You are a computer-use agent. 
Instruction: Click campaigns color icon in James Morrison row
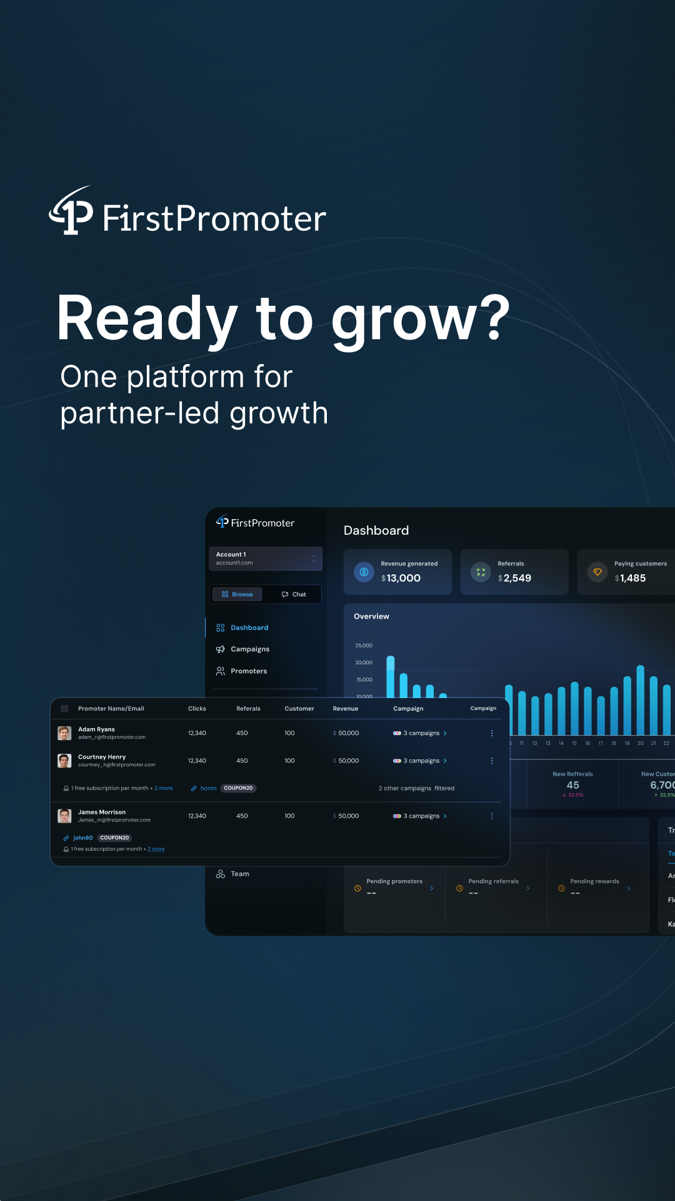click(397, 816)
